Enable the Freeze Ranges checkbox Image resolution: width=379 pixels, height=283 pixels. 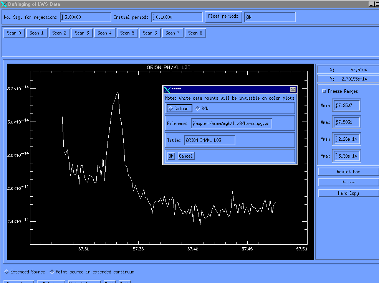point(324,91)
